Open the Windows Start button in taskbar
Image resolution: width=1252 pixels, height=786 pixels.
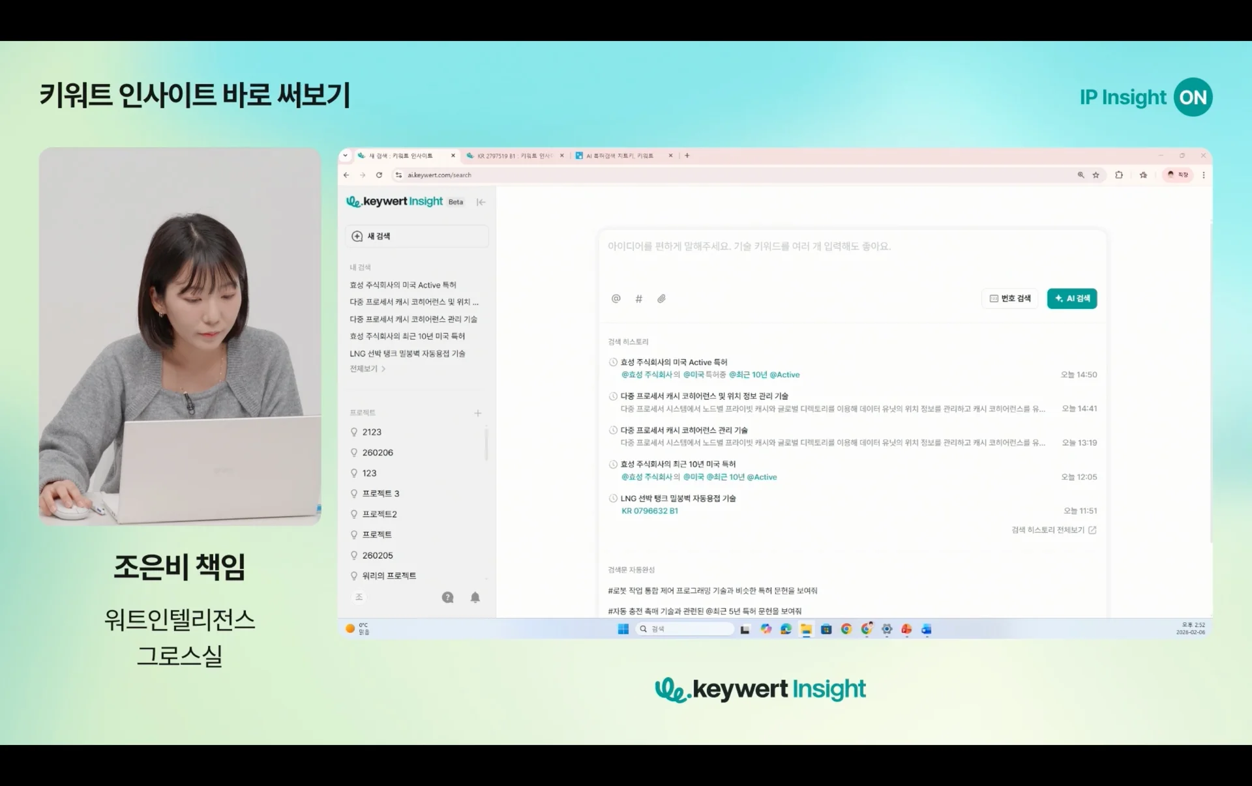click(x=623, y=629)
